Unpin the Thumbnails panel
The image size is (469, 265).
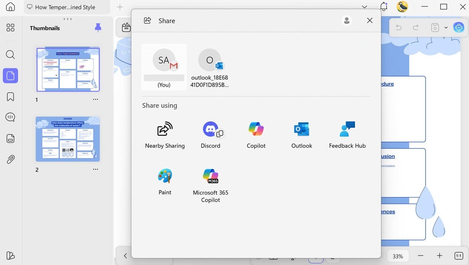[x=98, y=28]
